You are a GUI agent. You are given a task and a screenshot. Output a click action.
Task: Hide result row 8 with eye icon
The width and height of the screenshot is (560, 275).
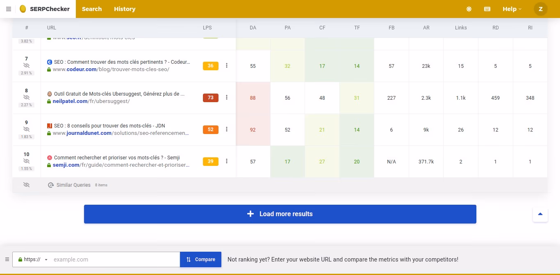click(x=27, y=97)
